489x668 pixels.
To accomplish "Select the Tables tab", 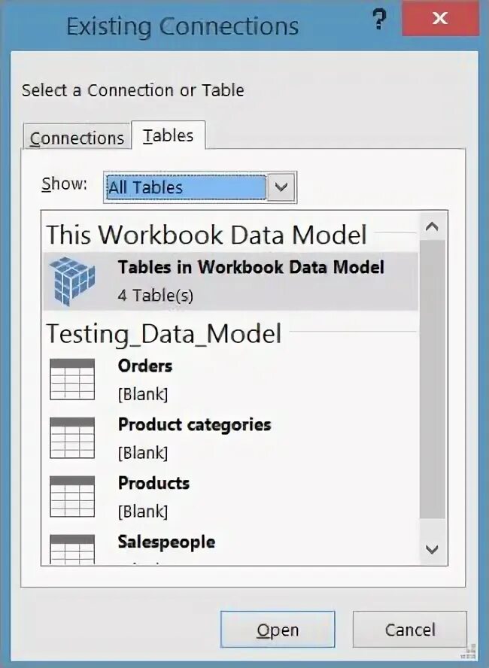I will tap(169, 135).
